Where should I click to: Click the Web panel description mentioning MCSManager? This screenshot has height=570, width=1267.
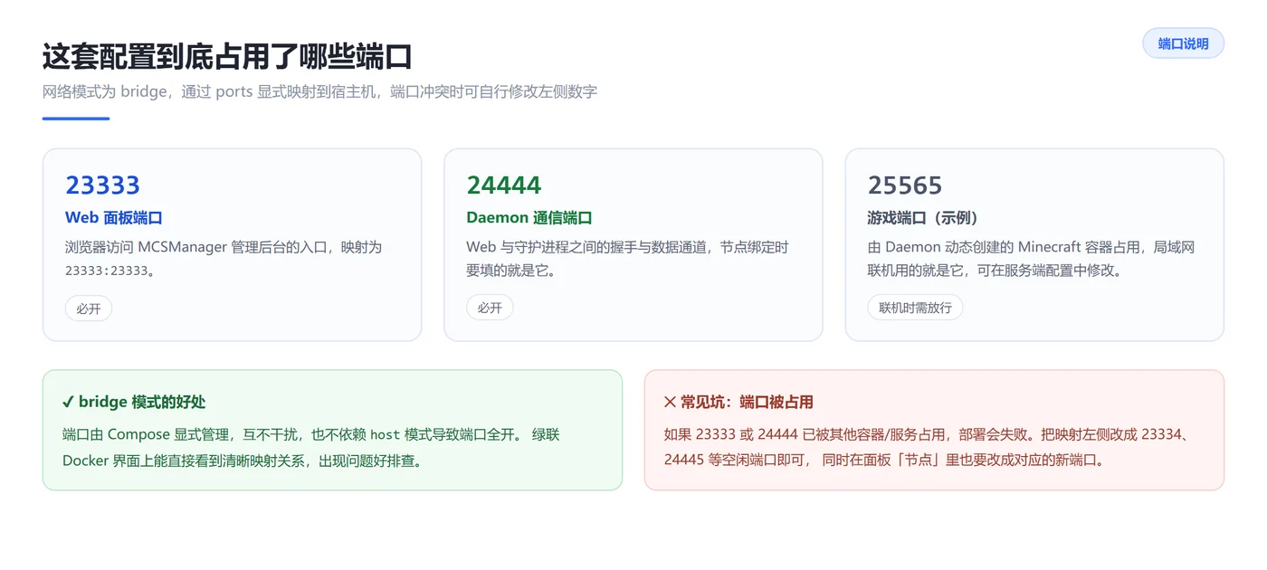point(224,259)
